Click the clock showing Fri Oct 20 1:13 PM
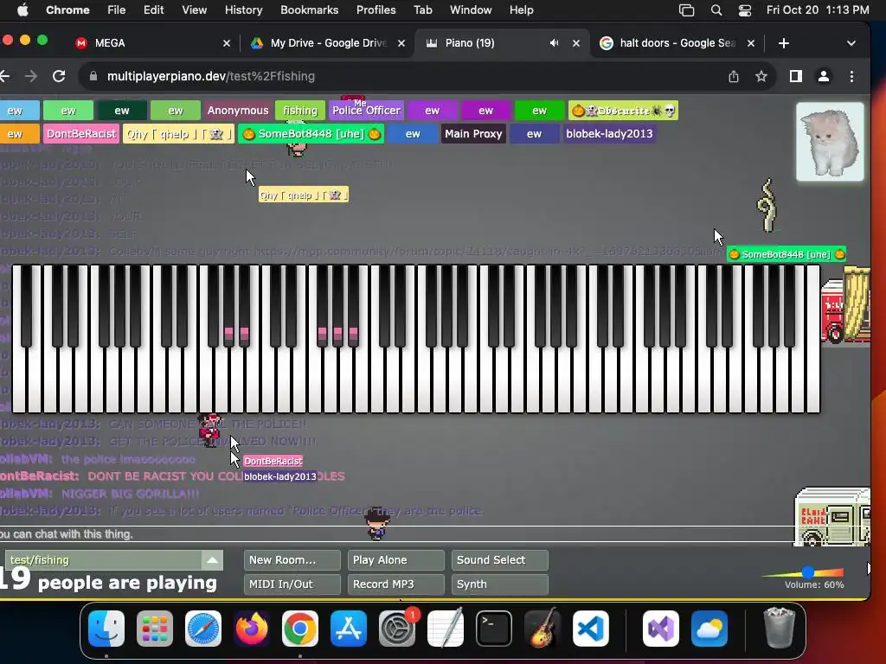 817,10
